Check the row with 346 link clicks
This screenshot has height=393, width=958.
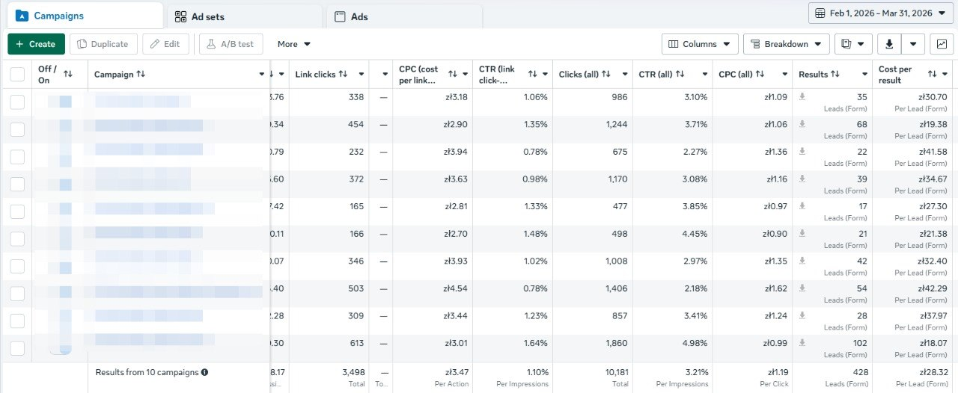click(17, 267)
